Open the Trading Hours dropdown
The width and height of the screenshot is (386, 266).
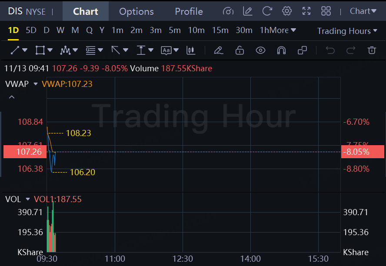347,31
